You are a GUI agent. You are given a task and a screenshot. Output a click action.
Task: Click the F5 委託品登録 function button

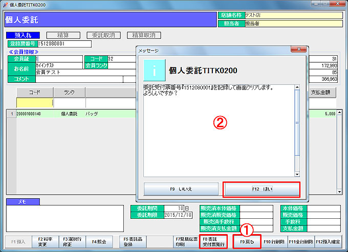click(133, 242)
